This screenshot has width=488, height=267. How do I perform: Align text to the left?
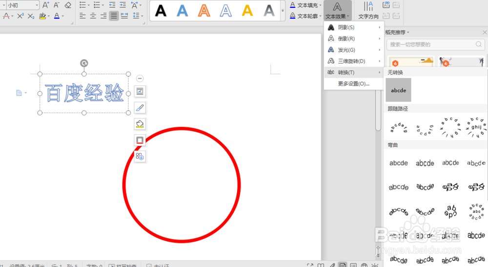pos(82,16)
